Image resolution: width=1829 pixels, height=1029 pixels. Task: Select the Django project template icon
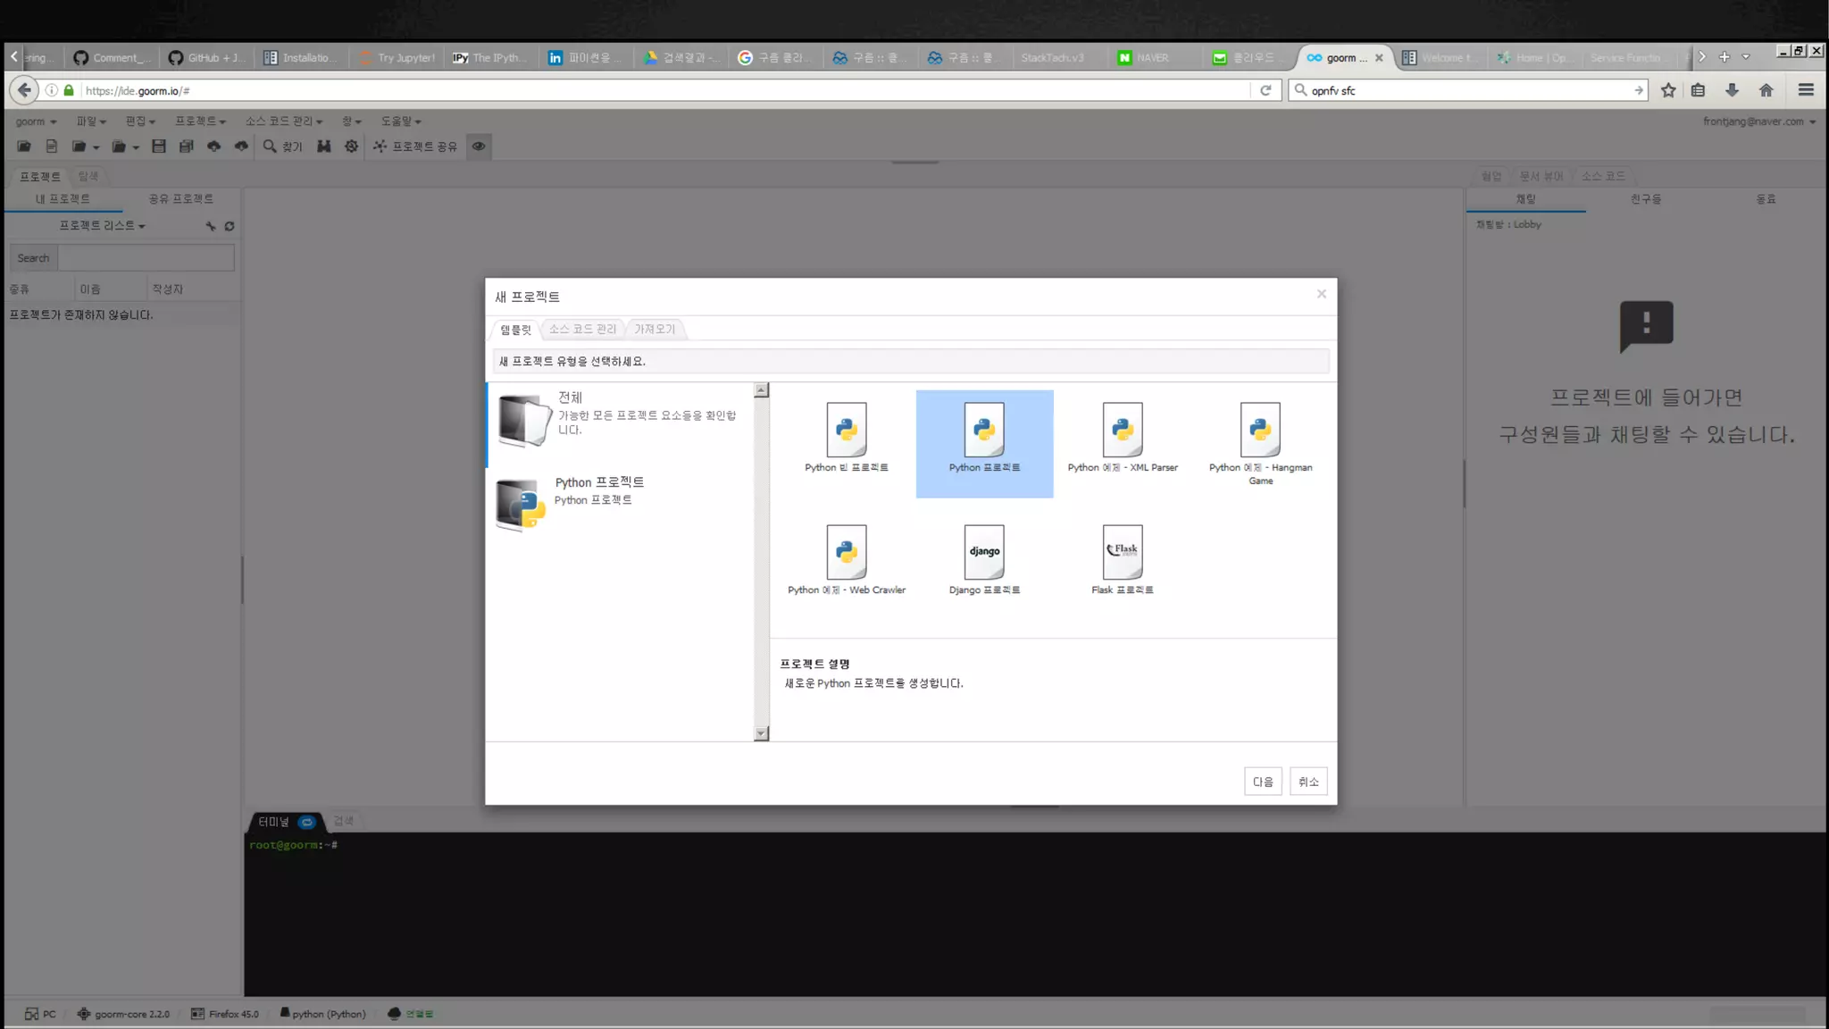984,552
